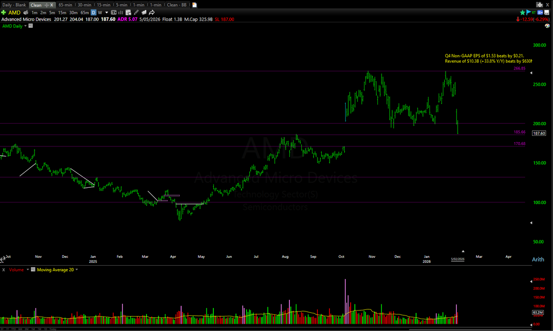Switch to the 5m timeframe
553x331 pixels.
coord(52,12)
